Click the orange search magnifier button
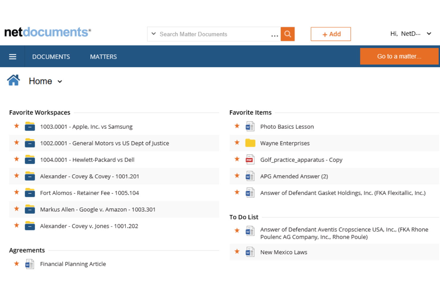Viewport: 440px width, 293px height. tap(287, 34)
